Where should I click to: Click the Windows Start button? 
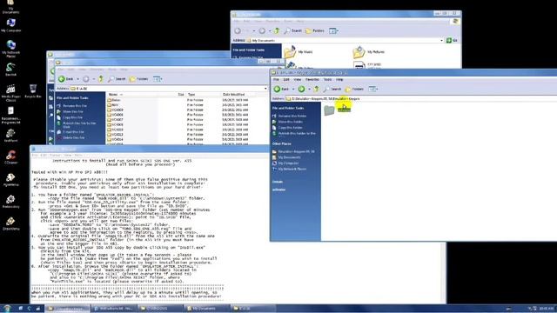(x=7, y=309)
